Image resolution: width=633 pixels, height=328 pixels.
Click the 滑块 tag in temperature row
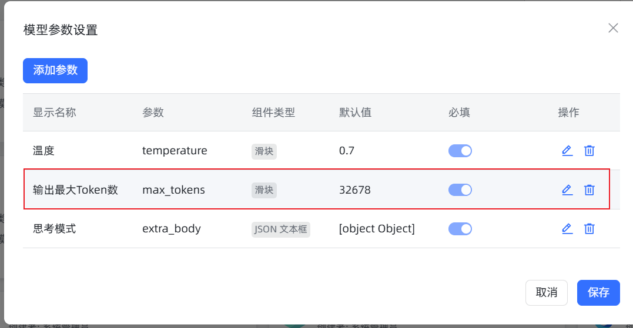[x=264, y=151]
